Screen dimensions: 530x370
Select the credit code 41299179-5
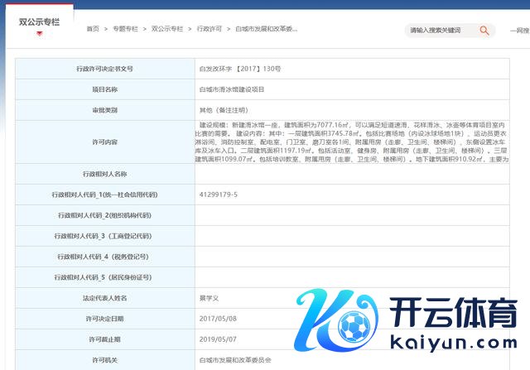[x=219, y=195]
